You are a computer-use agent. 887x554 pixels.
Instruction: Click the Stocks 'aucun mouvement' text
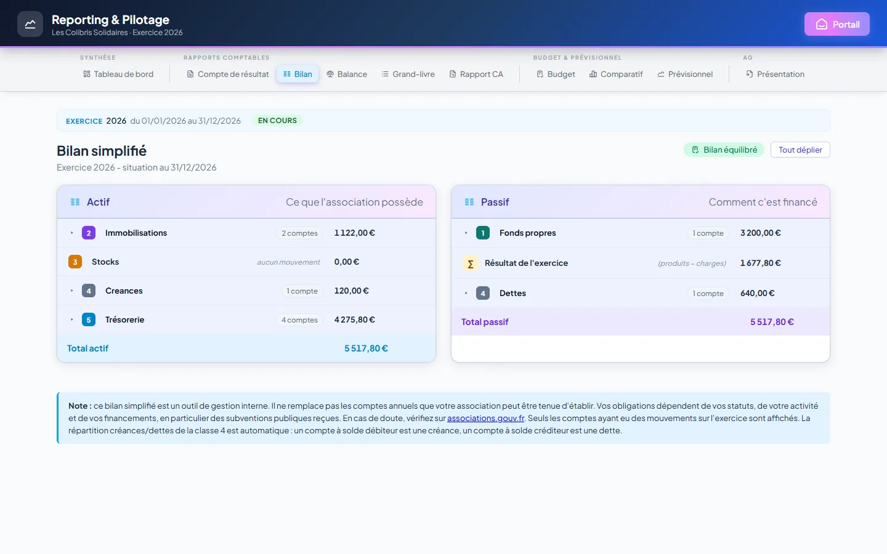[x=288, y=262]
